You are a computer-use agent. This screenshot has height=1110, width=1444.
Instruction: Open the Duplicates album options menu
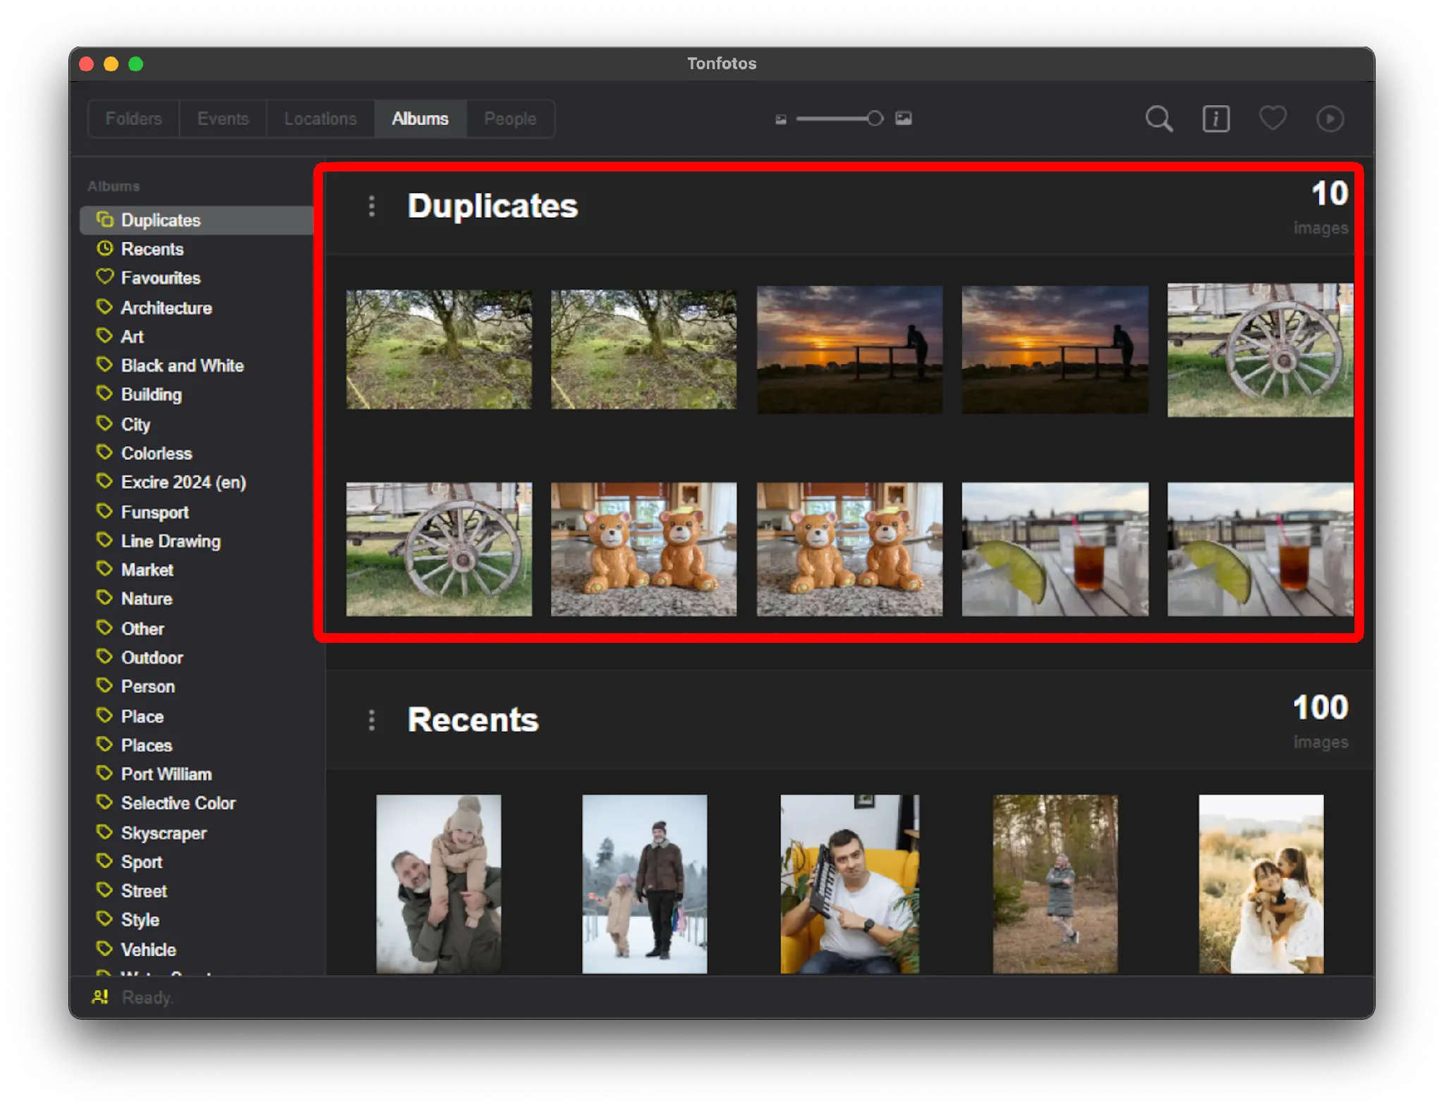(x=372, y=206)
